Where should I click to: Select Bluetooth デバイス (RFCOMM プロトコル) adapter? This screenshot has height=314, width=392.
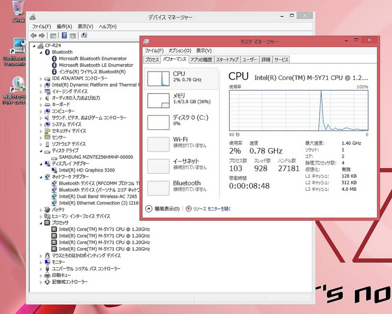point(99,183)
